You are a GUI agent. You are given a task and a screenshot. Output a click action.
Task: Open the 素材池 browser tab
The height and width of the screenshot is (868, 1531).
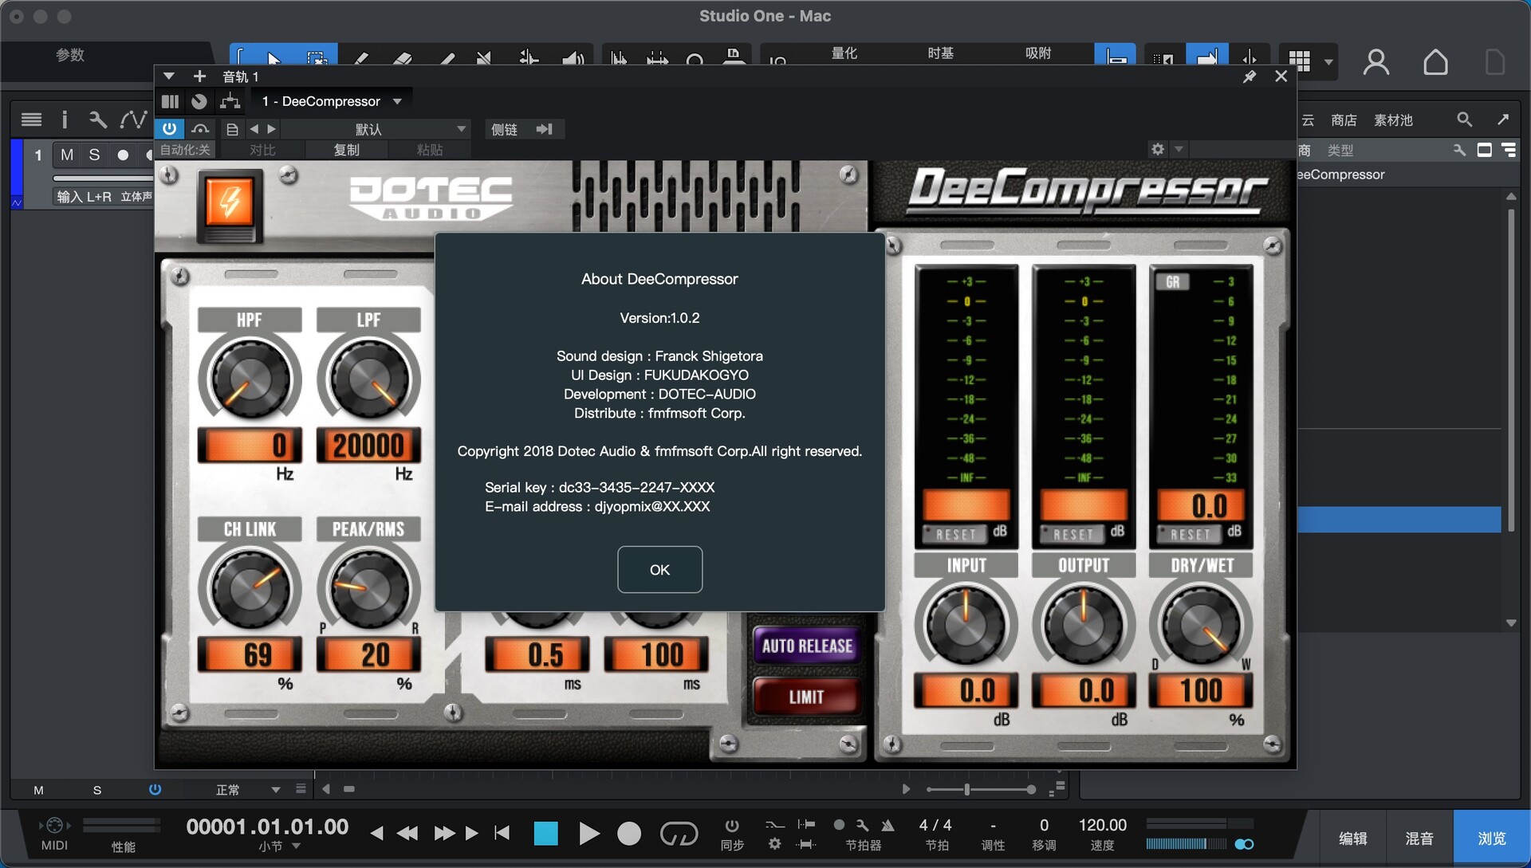click(x=1393, y=120)
